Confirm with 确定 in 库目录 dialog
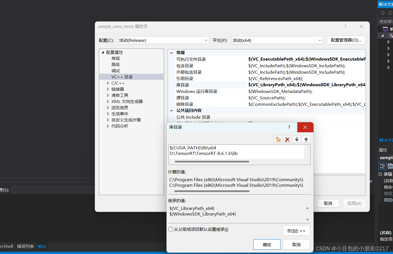393x254 pixels. pos(267,245)
